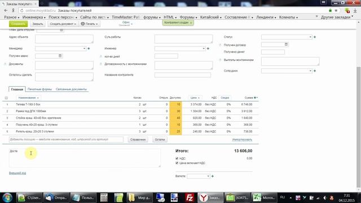Toggle the НДС checkbox

177,158
